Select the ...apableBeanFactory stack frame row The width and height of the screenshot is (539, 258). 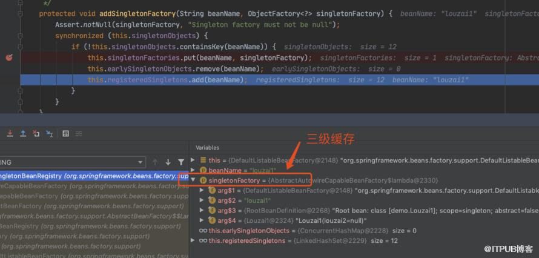coord(94,196)
